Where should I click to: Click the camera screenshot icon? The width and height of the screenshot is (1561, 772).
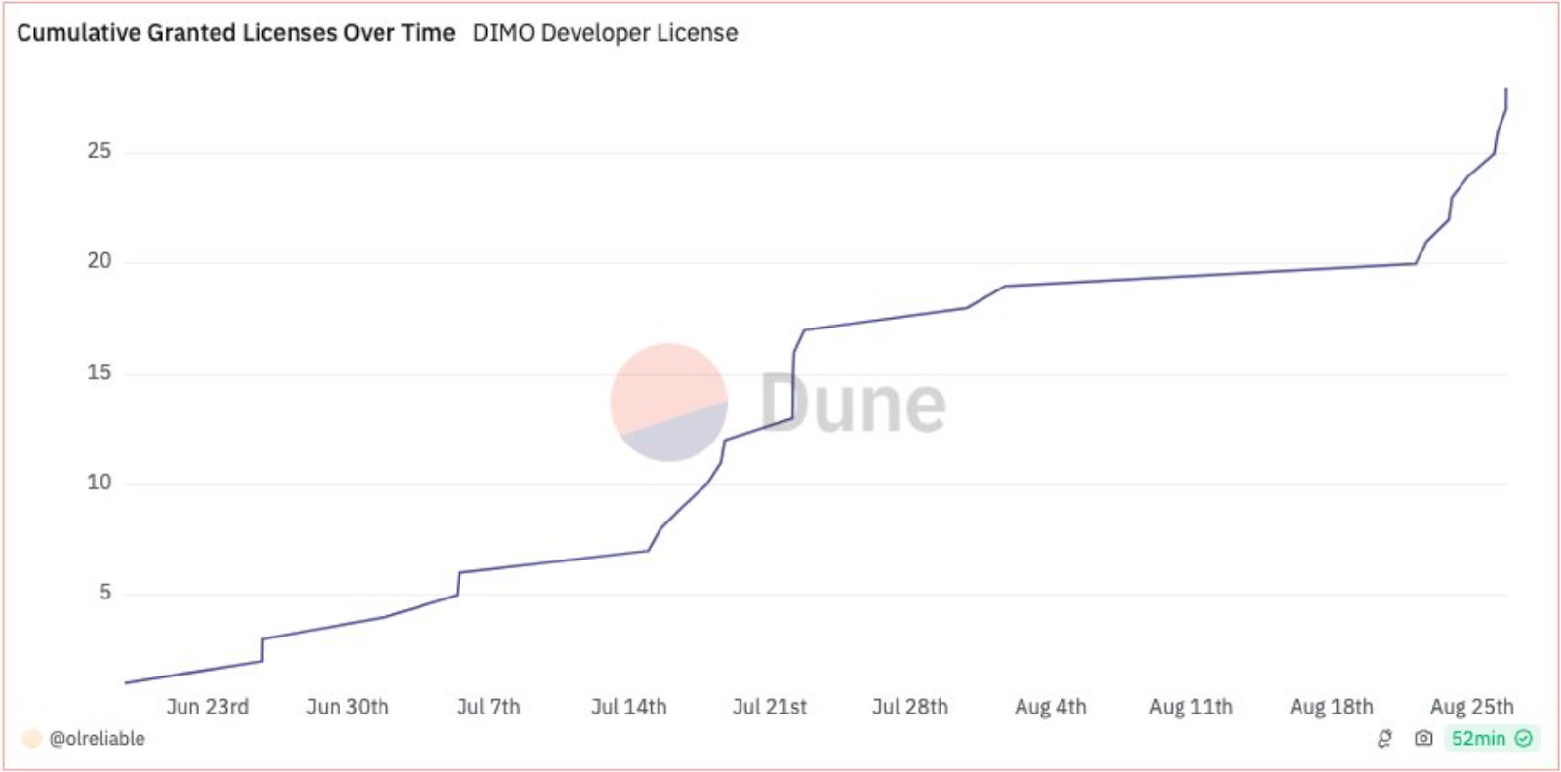coord(1423,739)
